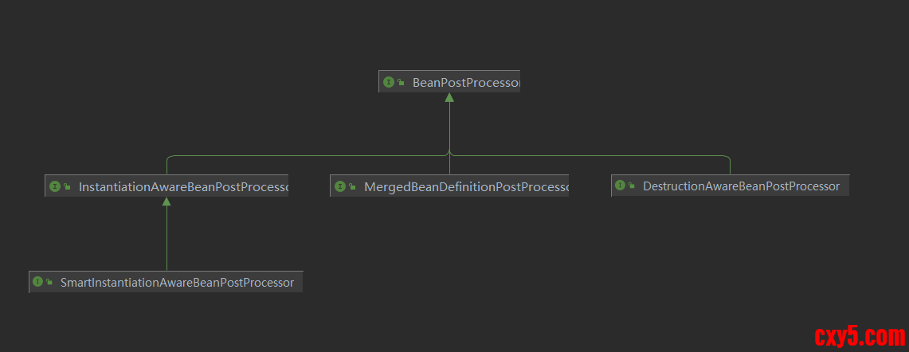This screenshot has width=909, height=352.
Task: Click the DestructionAwareBeanPostProcessor interface icon
Action: (x=620, y=186)
